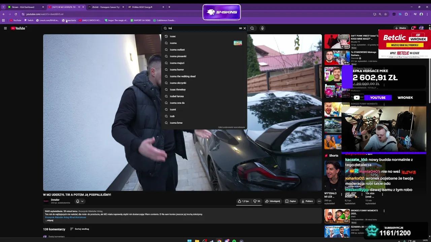This screenshot has width=431, height=242.
Task: Choose 'isamu ona da' suggestion
Action: coord(204,103)
